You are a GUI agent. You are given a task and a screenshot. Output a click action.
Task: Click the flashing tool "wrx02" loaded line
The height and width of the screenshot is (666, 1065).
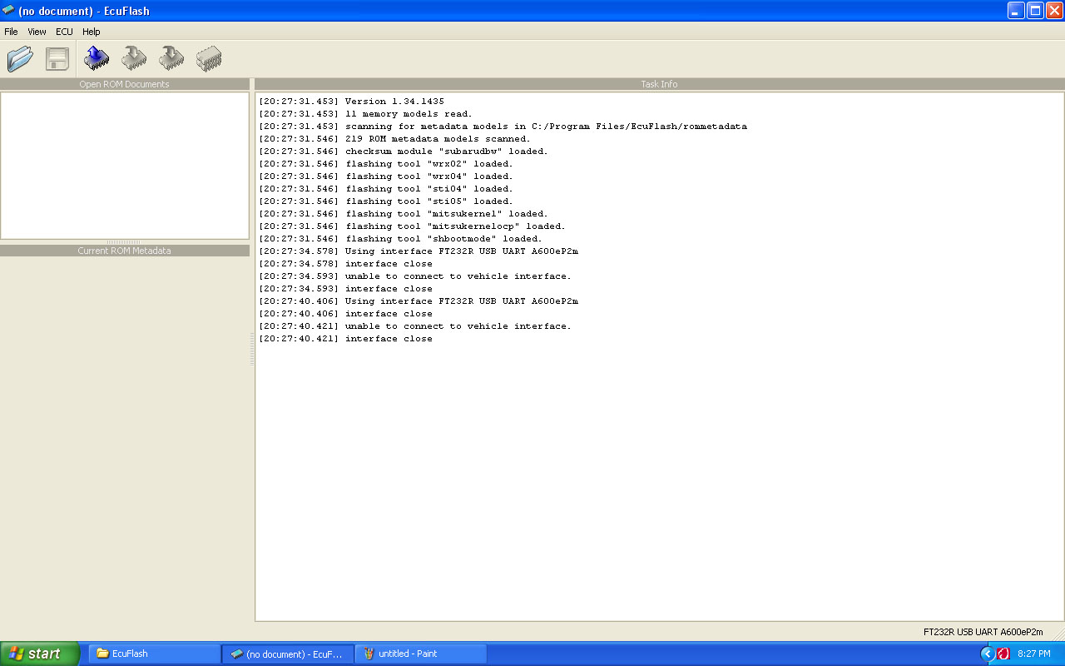[x=386, y=164]
